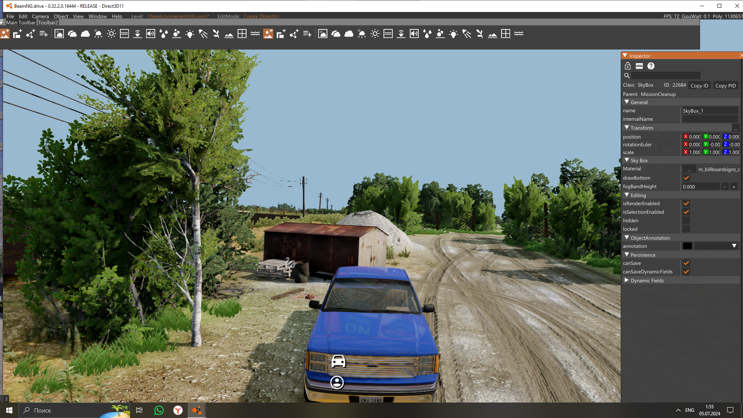The image size is (743, 418).
Task: Open the Object menu
Action: (61, 16)
